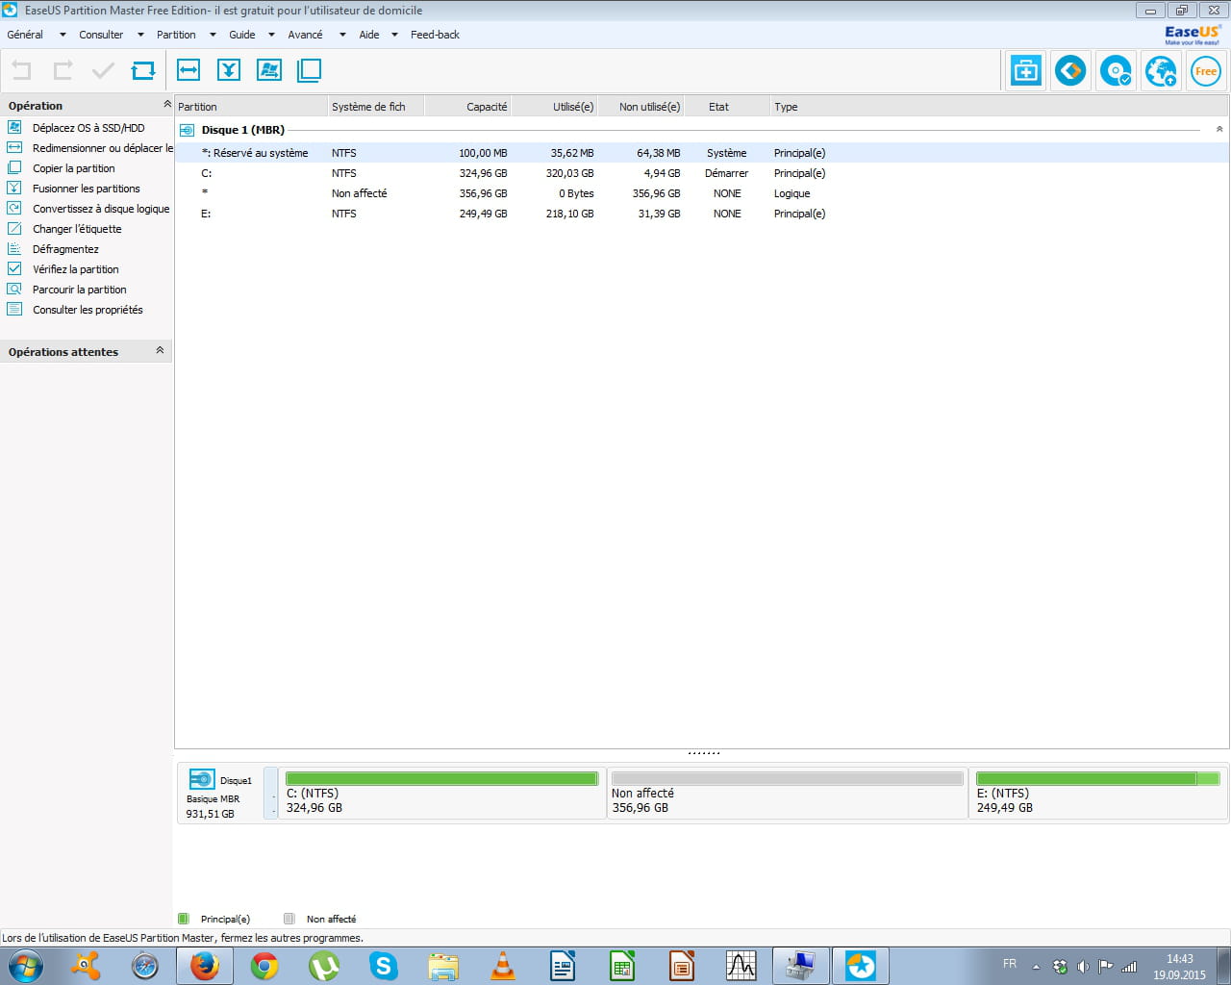Select the C: (NTFS) block in disk map
This screenshot has height=985, width=1231.
pyautogui.click(x=441, y=794)
